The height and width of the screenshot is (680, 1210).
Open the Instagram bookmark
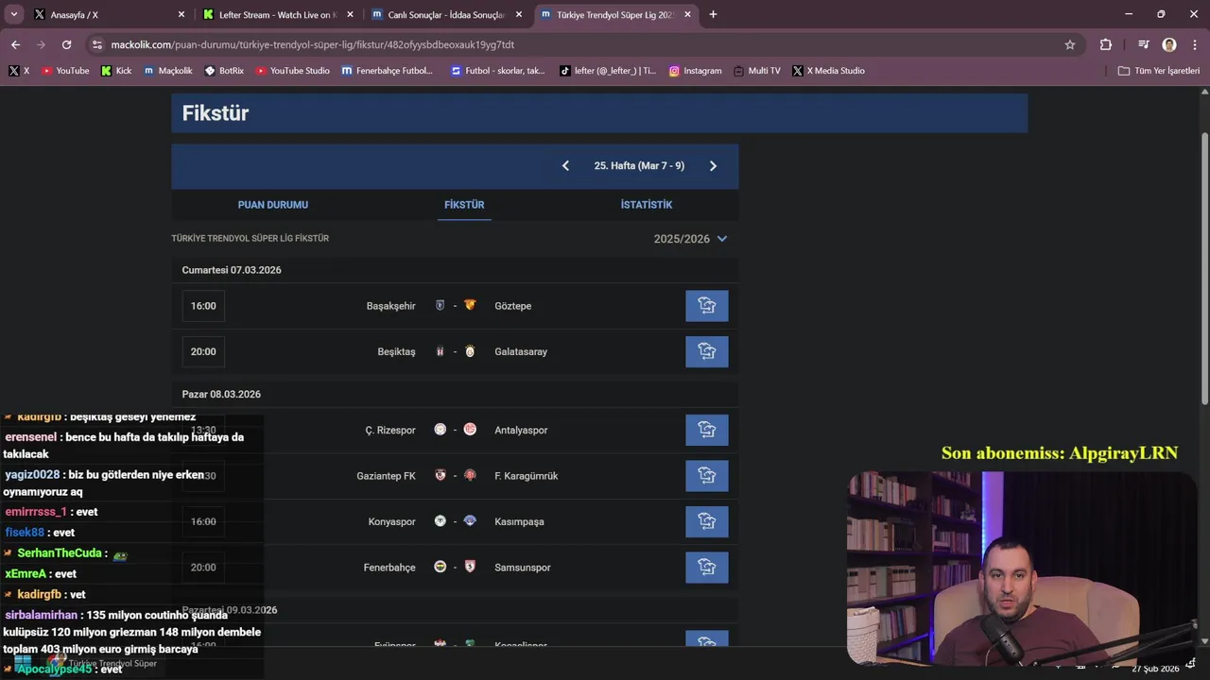695,71
